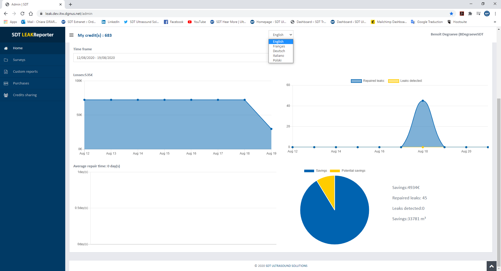Click the Custom reports document icon
This screenshot has width=501, height=271.
(x=6, y=72)
